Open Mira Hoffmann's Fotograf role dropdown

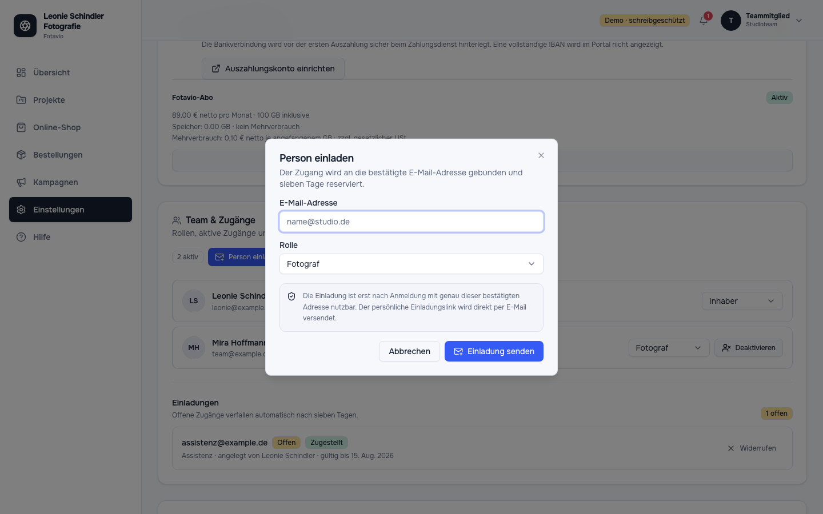[x=669, y=348]
